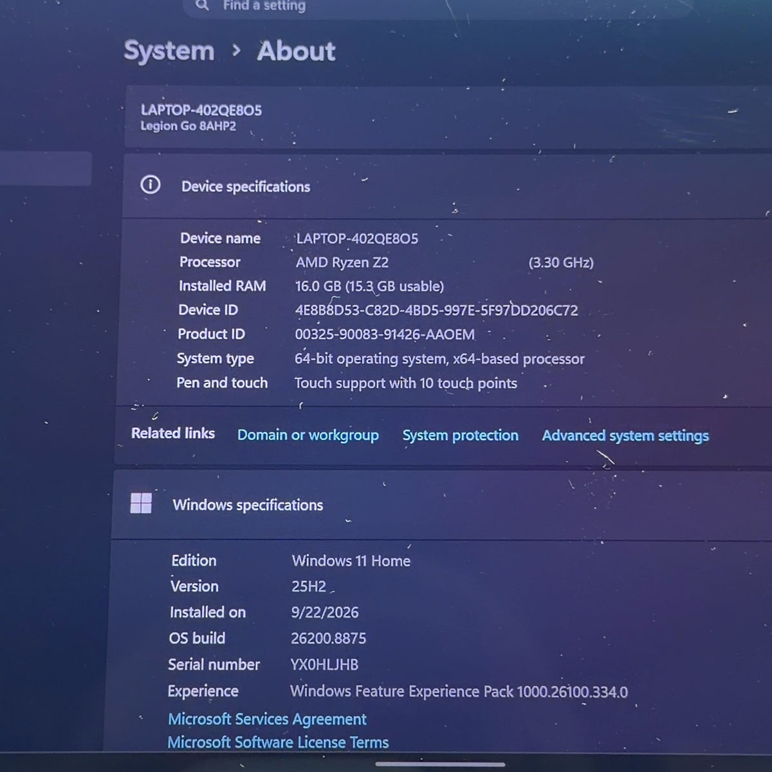Click the Related links label

173,434
